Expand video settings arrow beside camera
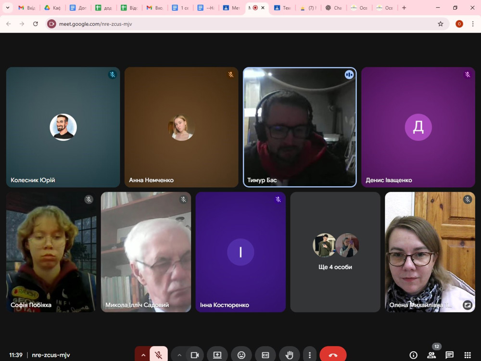Screen dimensions: 481x361 179,355
